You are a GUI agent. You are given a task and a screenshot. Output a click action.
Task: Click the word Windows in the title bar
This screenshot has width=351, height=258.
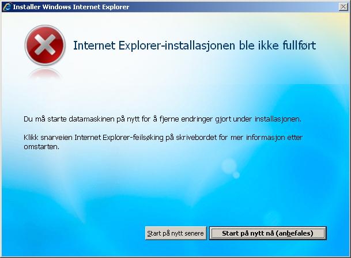click(x=56, y=7)
